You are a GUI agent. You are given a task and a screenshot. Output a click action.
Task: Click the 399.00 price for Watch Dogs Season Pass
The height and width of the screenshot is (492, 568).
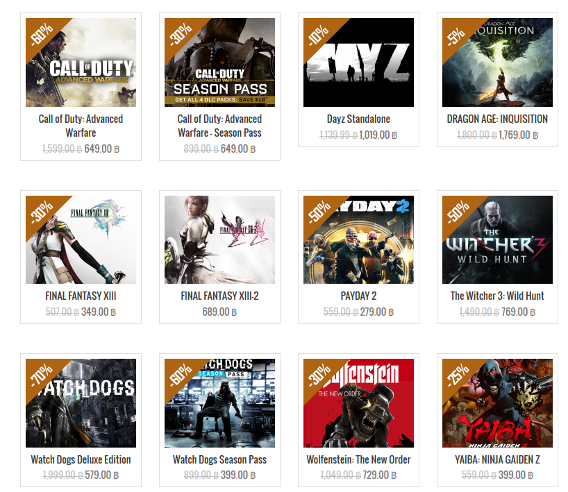pos(238,475)
